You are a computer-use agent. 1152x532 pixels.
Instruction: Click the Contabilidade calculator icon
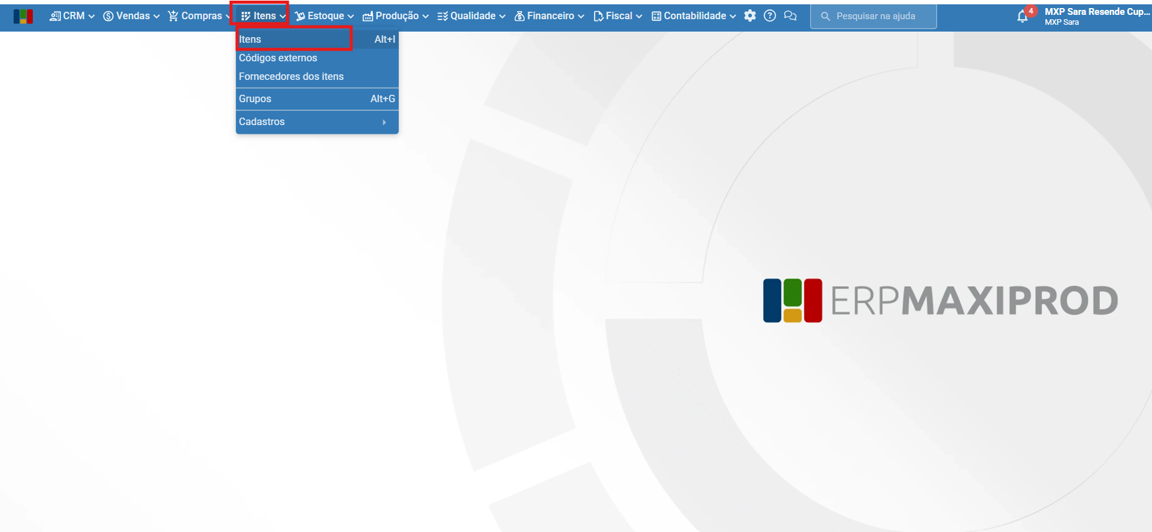coord(657,16)
